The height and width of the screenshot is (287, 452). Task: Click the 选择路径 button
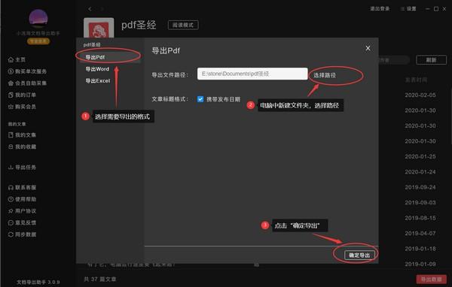325,75
